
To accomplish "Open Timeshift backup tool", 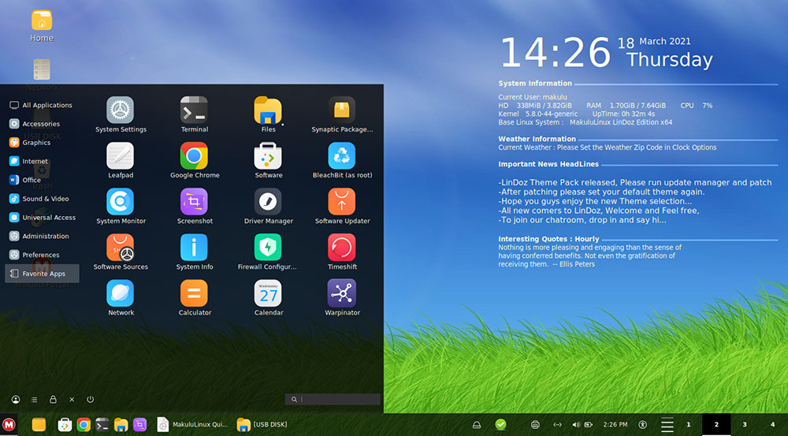I will pos(342,252).
